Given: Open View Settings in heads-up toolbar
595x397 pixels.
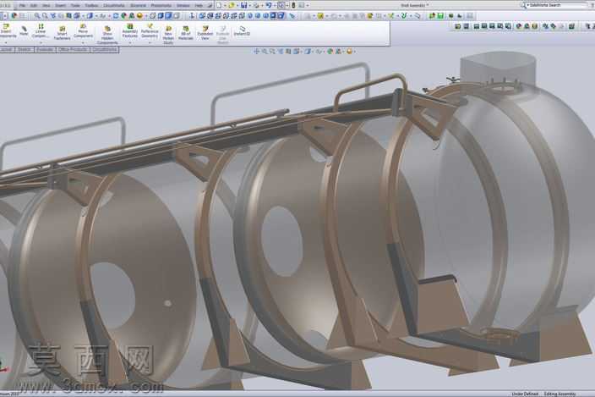Looking at the screenshot, I should [350, 52].
